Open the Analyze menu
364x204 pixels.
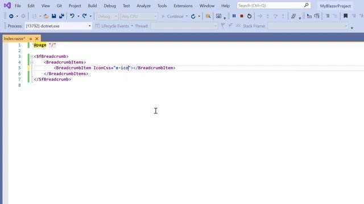point(143,6)
